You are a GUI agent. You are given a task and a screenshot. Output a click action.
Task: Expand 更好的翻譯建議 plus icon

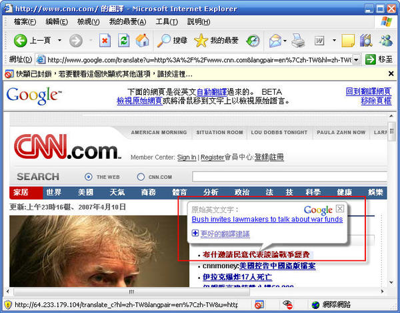pos(195,233)
